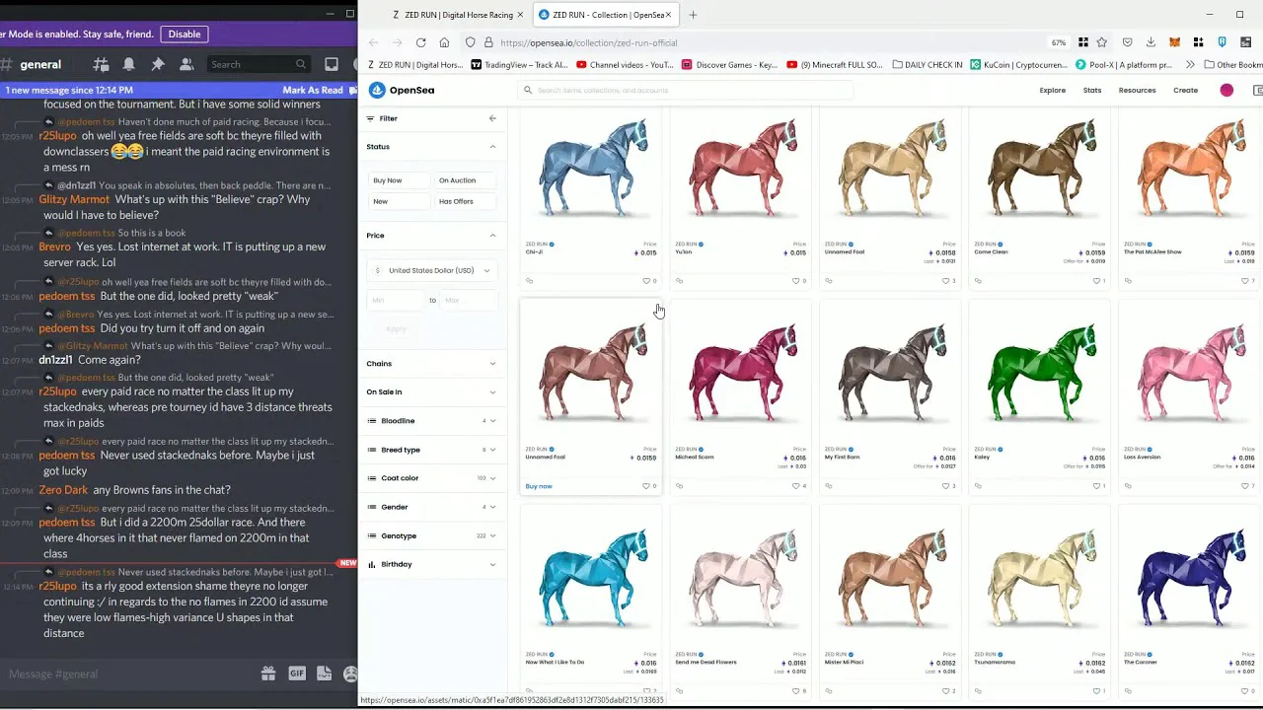This screenshot has height=710, width=1263.
Task: Toggle the On Auction status filter
Action: (466, 180)
